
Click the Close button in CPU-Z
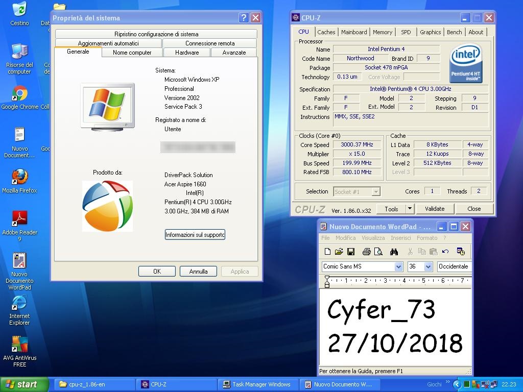[474, 209]
